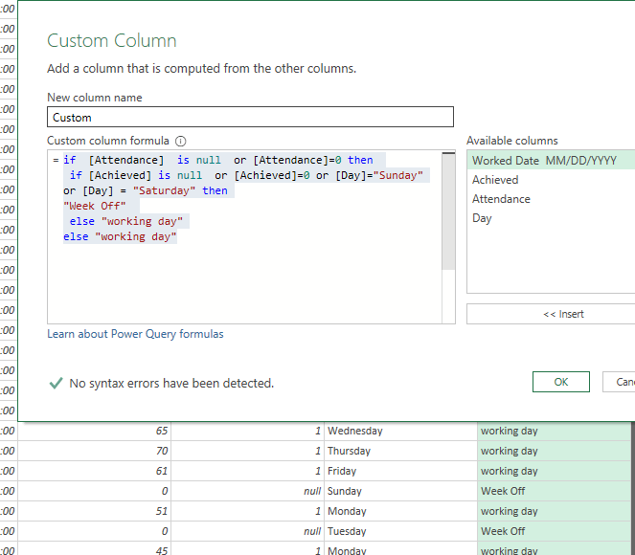Click the Wednesday cell in table
The image size is (635, 555).
tap(400, 431)
